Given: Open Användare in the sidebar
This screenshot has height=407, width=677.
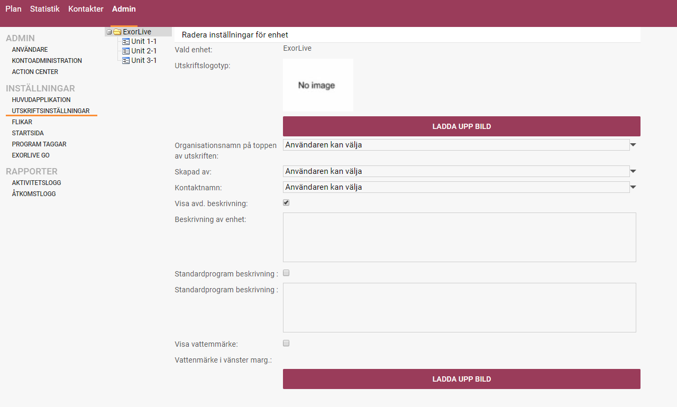Looking at the screenshot, I should (x=30, y=50).
